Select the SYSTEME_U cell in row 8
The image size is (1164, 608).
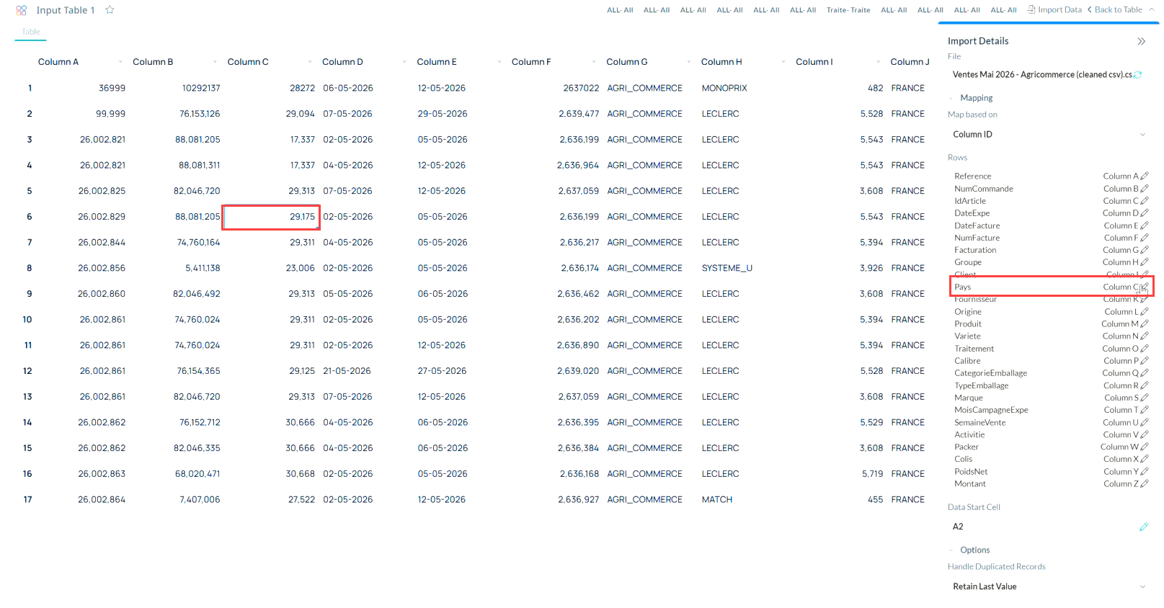727,268
